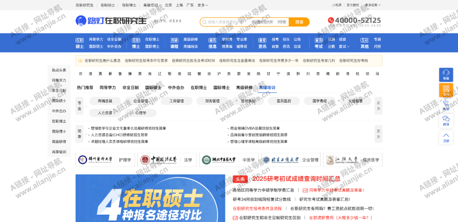Open the 湖北中医药大学 logo card
Screen dimensions: 458x222
(229, 160)
